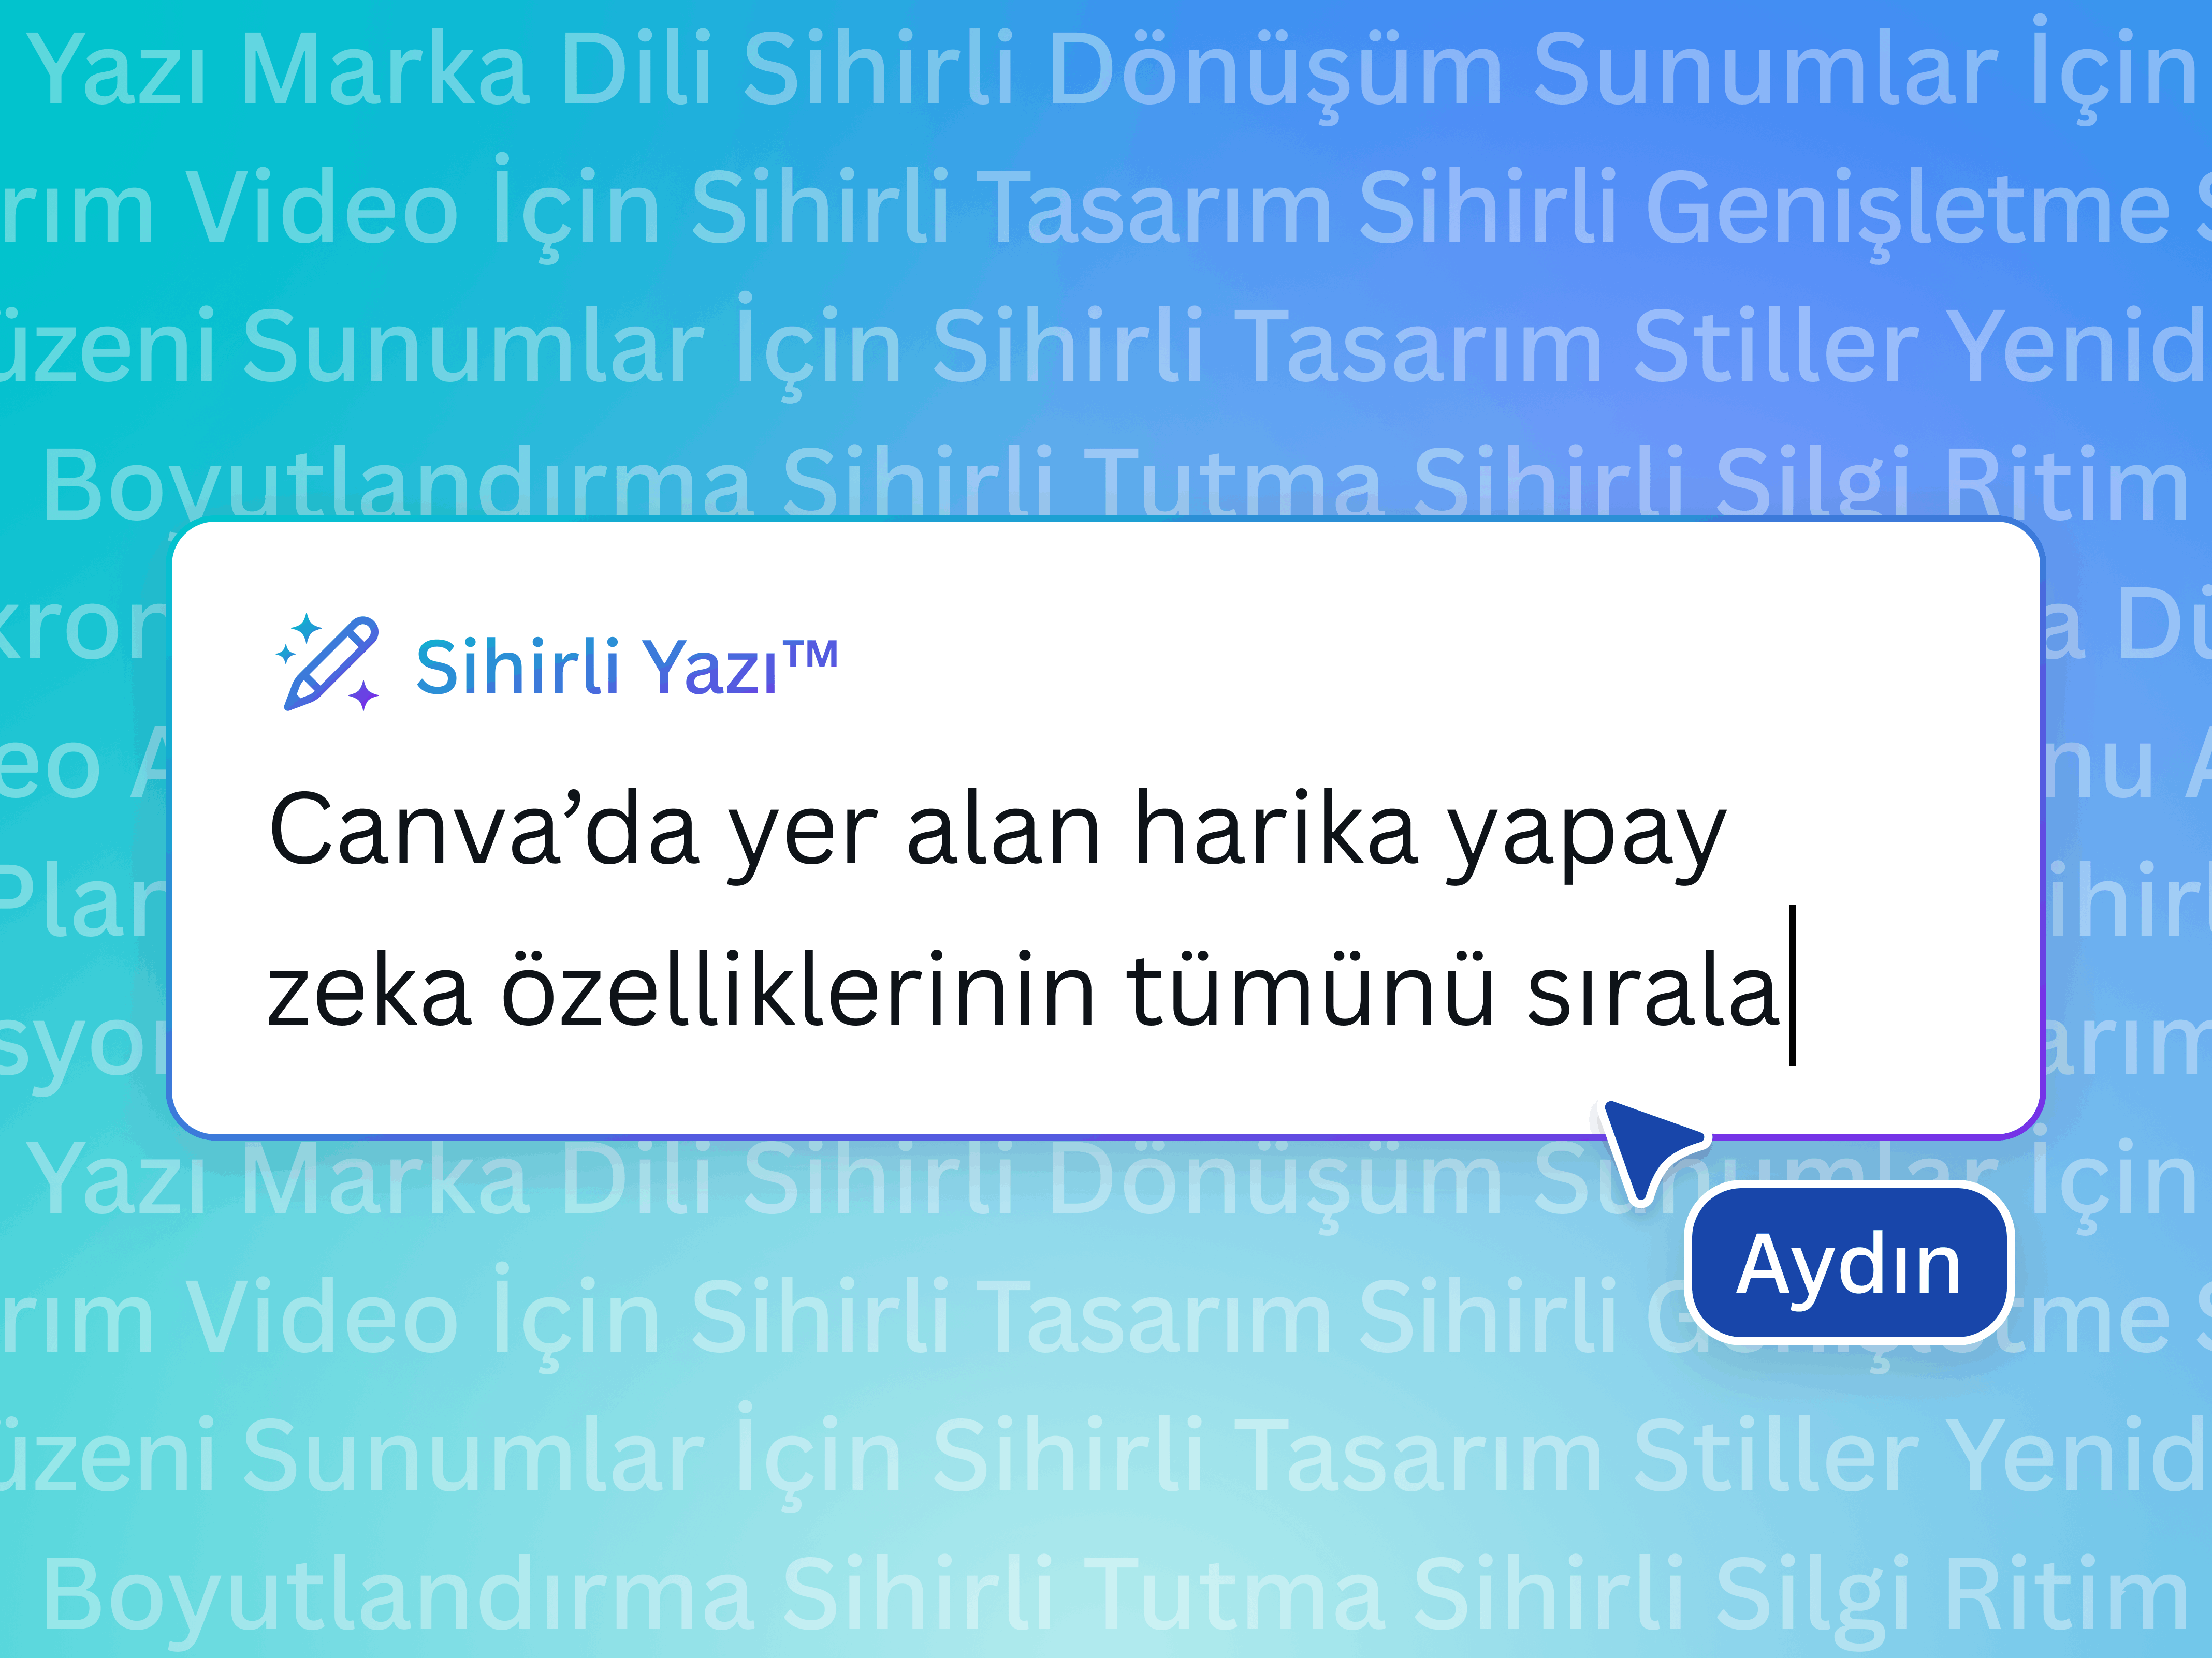The height and width of the screenshot is (1658, 2212).
Task: Click "özelliklerinin" in the prompt text
Action: pos(798,989)
